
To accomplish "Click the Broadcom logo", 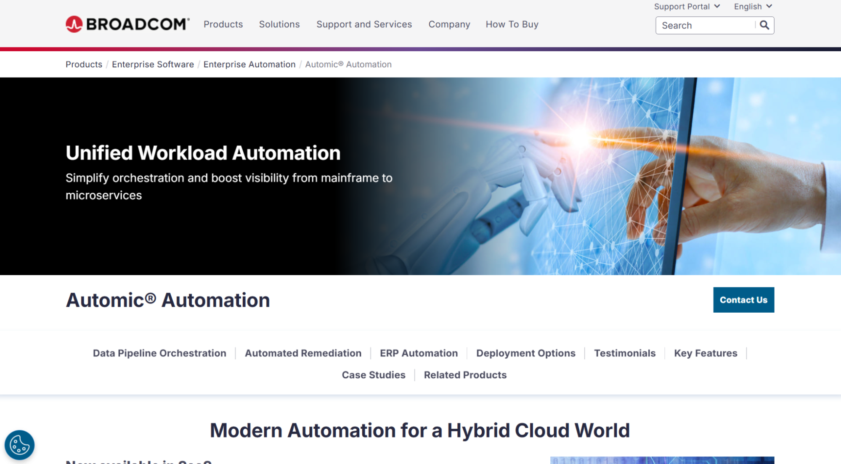I will click(127, 24).
